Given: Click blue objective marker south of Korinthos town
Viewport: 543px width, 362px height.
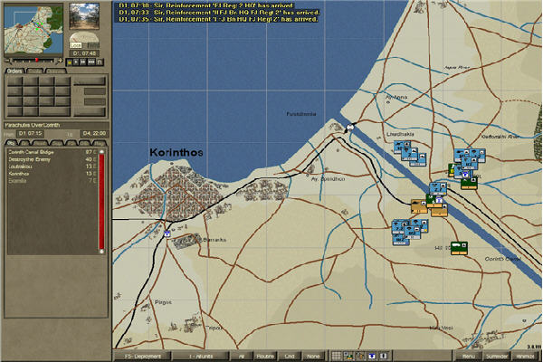Looking at the screenshot, I should (167, 233).
